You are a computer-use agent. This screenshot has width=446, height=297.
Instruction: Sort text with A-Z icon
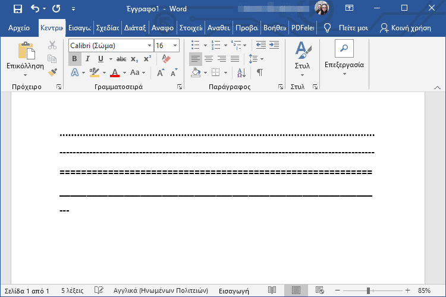coord(241,72)
